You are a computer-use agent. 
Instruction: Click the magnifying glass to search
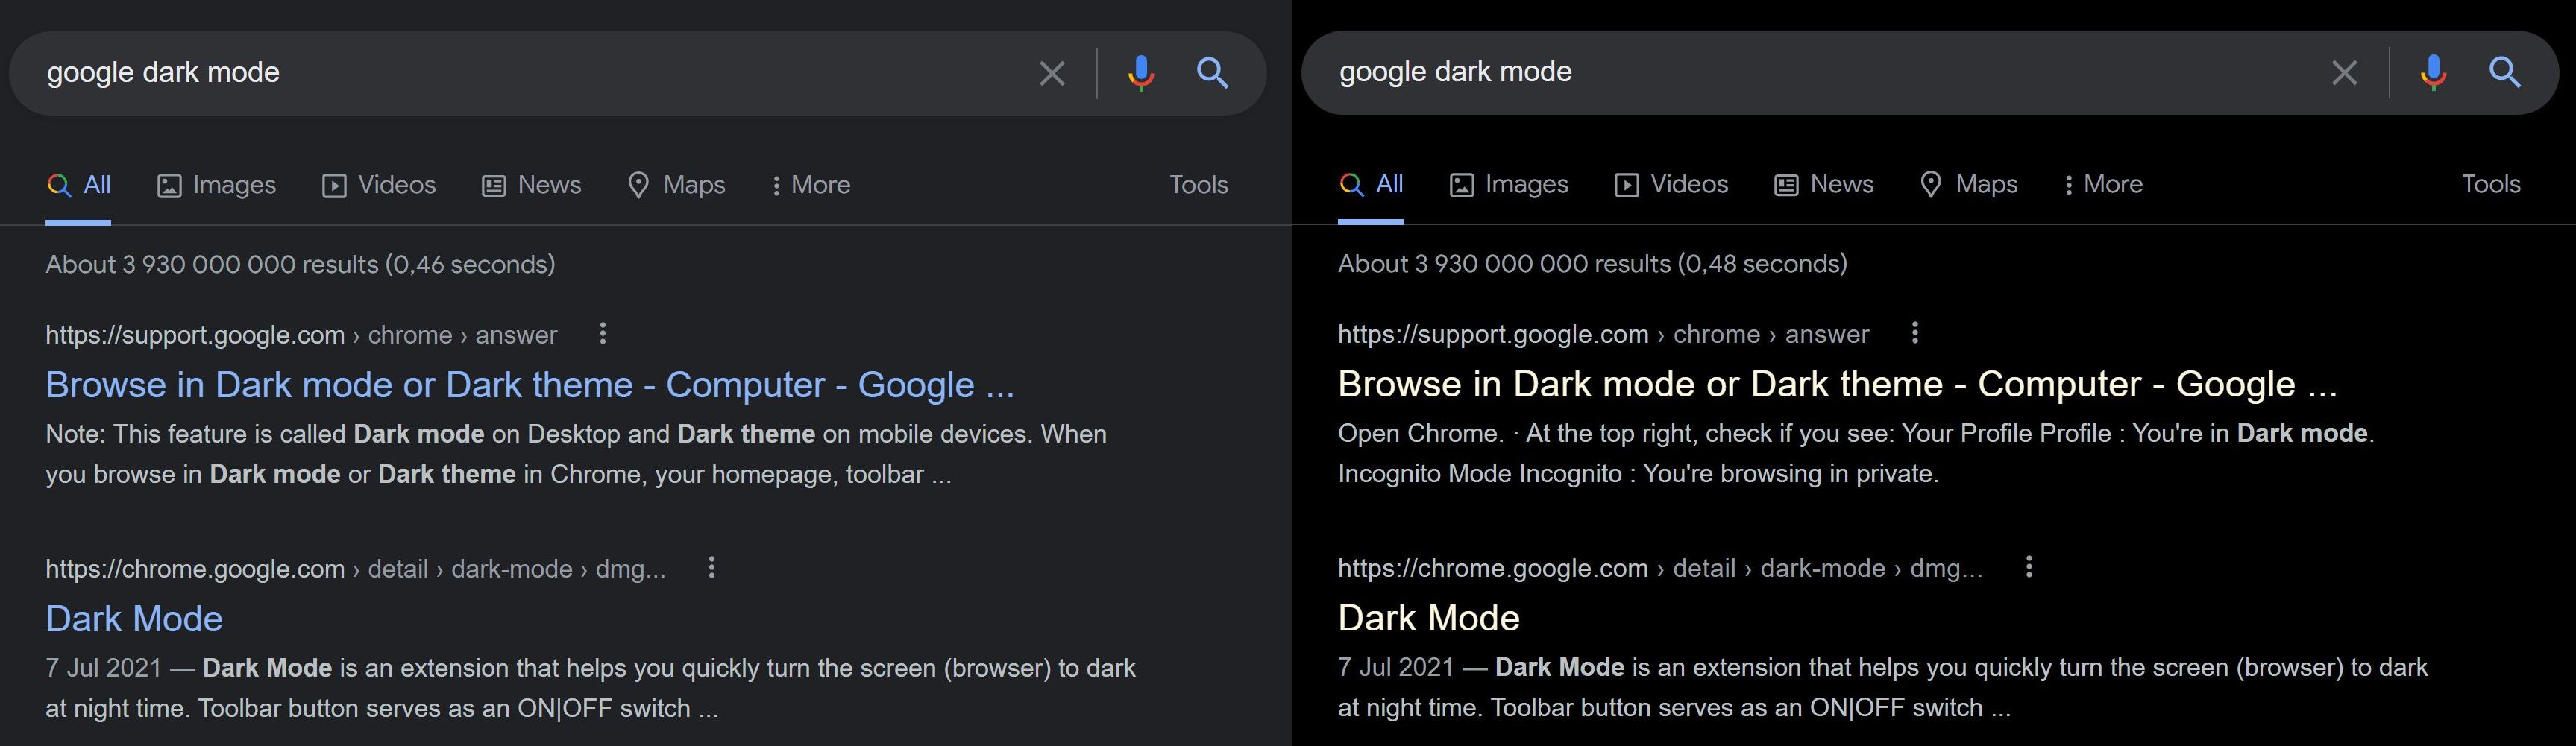click(x=1213, y=72)
